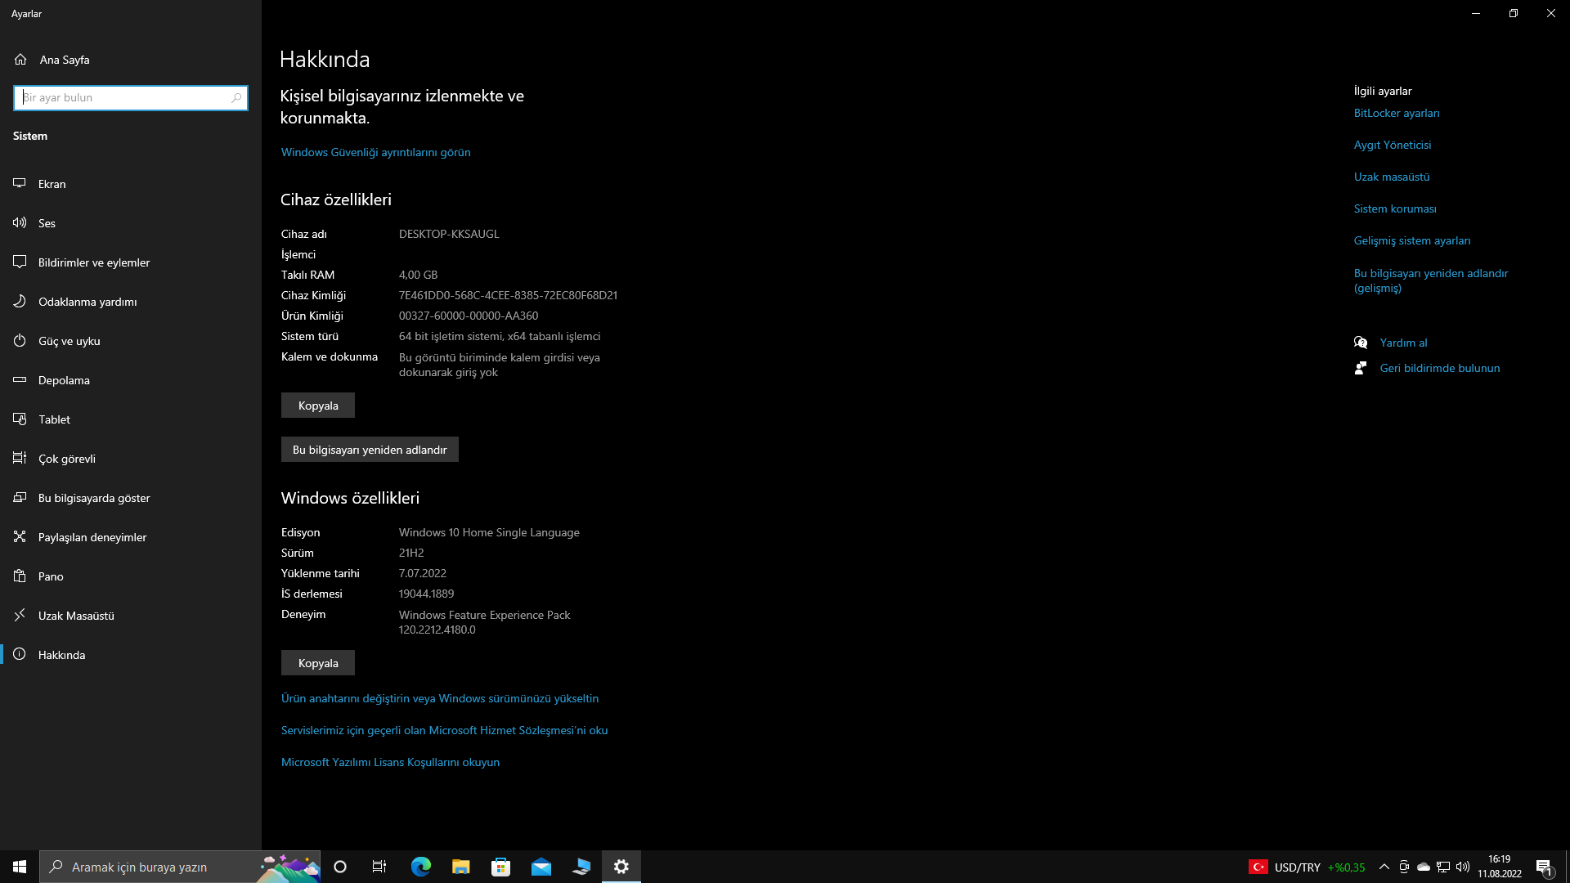The height and width of the screenshot is (883, 1570).
Task: Click Bu bilgisayarı yeniden adlandır button
Action: pos(370,450)
